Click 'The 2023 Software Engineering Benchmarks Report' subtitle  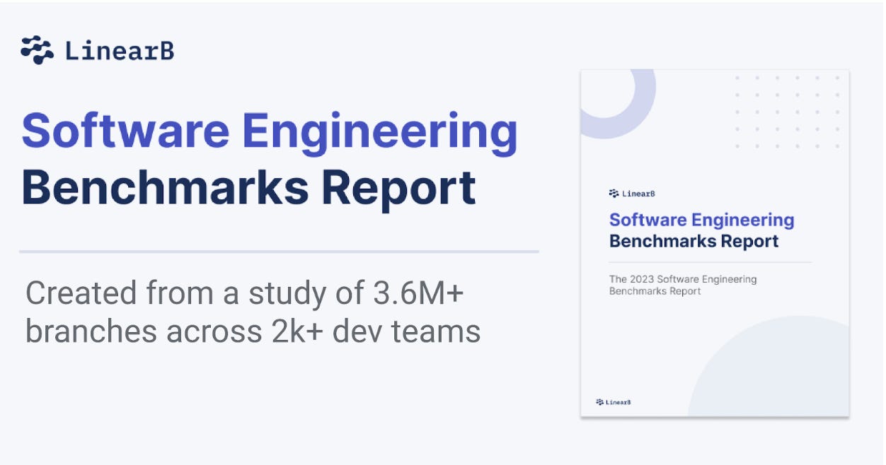pyautogui.click(x=683, y=285)
